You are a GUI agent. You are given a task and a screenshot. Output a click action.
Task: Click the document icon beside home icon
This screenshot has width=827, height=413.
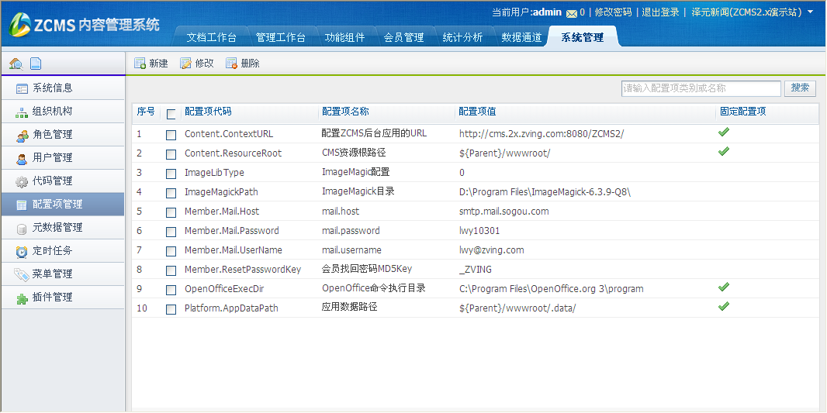36,64
